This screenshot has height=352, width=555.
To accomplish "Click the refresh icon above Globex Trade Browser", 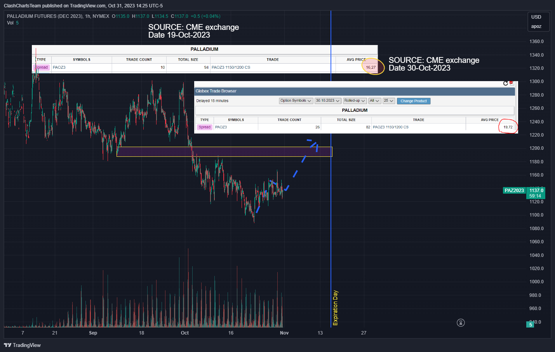I will pos(505,83).
